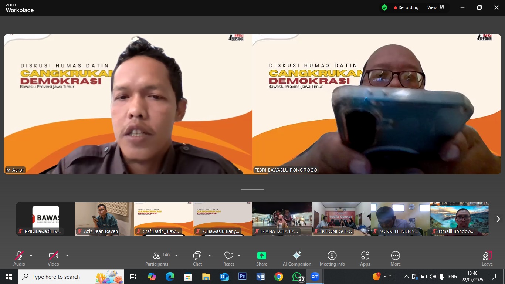Open the Apps menu
This screenshot has height=284, width=505.
(x=365, y=258)
